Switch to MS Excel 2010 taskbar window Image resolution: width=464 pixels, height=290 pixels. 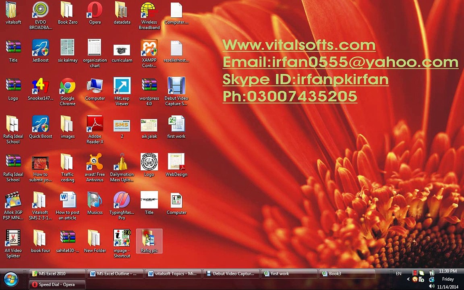click(x=57, y=273)
